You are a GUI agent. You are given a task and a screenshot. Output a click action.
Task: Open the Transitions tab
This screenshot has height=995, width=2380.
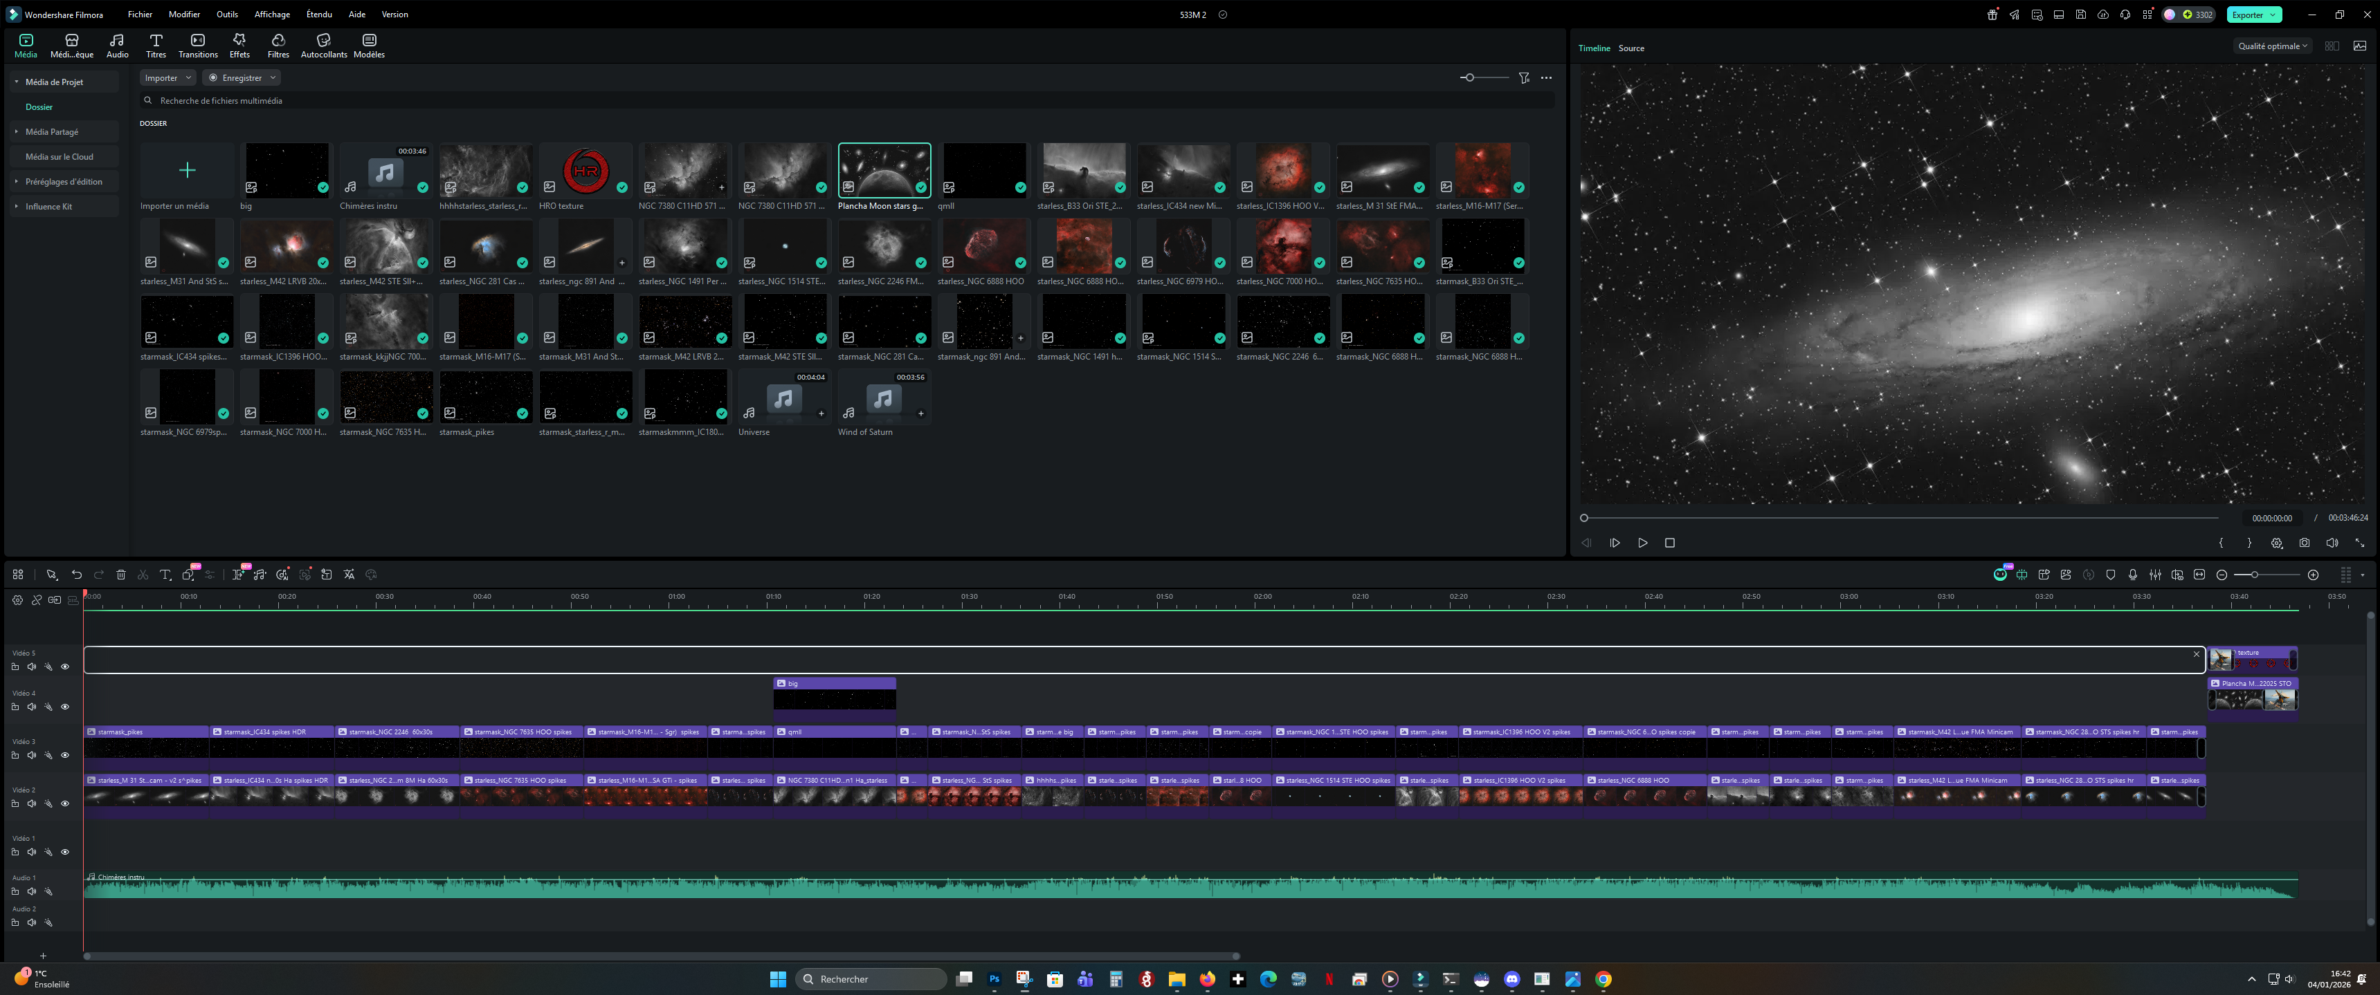(x=198, y=45)
